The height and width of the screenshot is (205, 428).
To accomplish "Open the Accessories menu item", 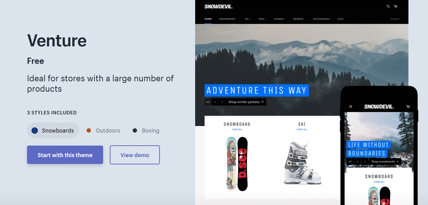I will click(321, 19).
